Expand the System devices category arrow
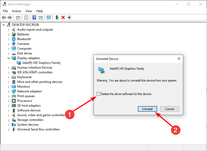 pos(8,125)
